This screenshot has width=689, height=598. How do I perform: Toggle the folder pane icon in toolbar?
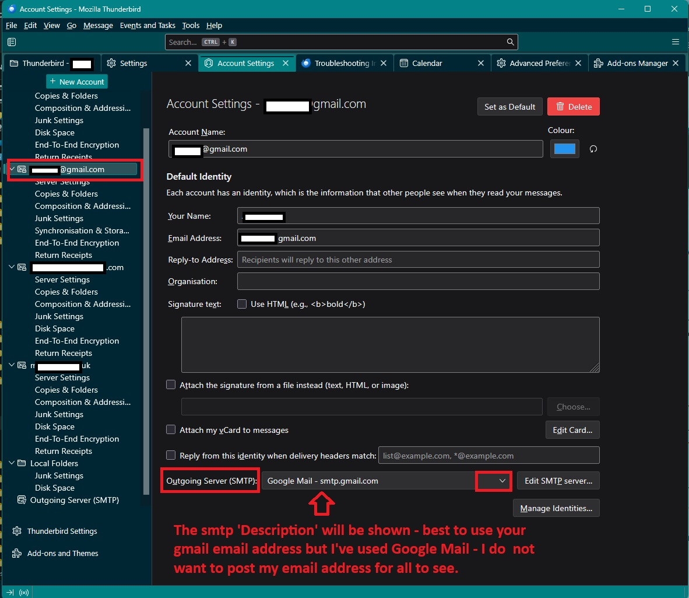[x=12, y=42]
